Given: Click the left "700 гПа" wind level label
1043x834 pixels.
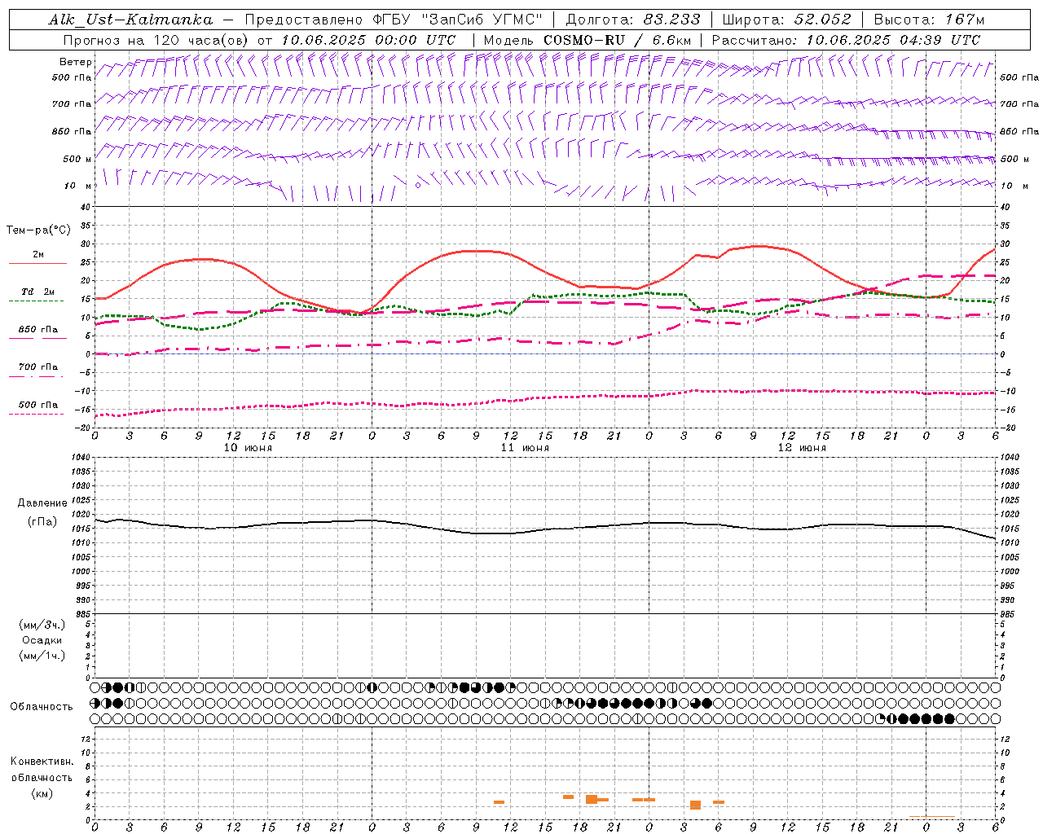Looking at the screenshot, I should (72, 104).
